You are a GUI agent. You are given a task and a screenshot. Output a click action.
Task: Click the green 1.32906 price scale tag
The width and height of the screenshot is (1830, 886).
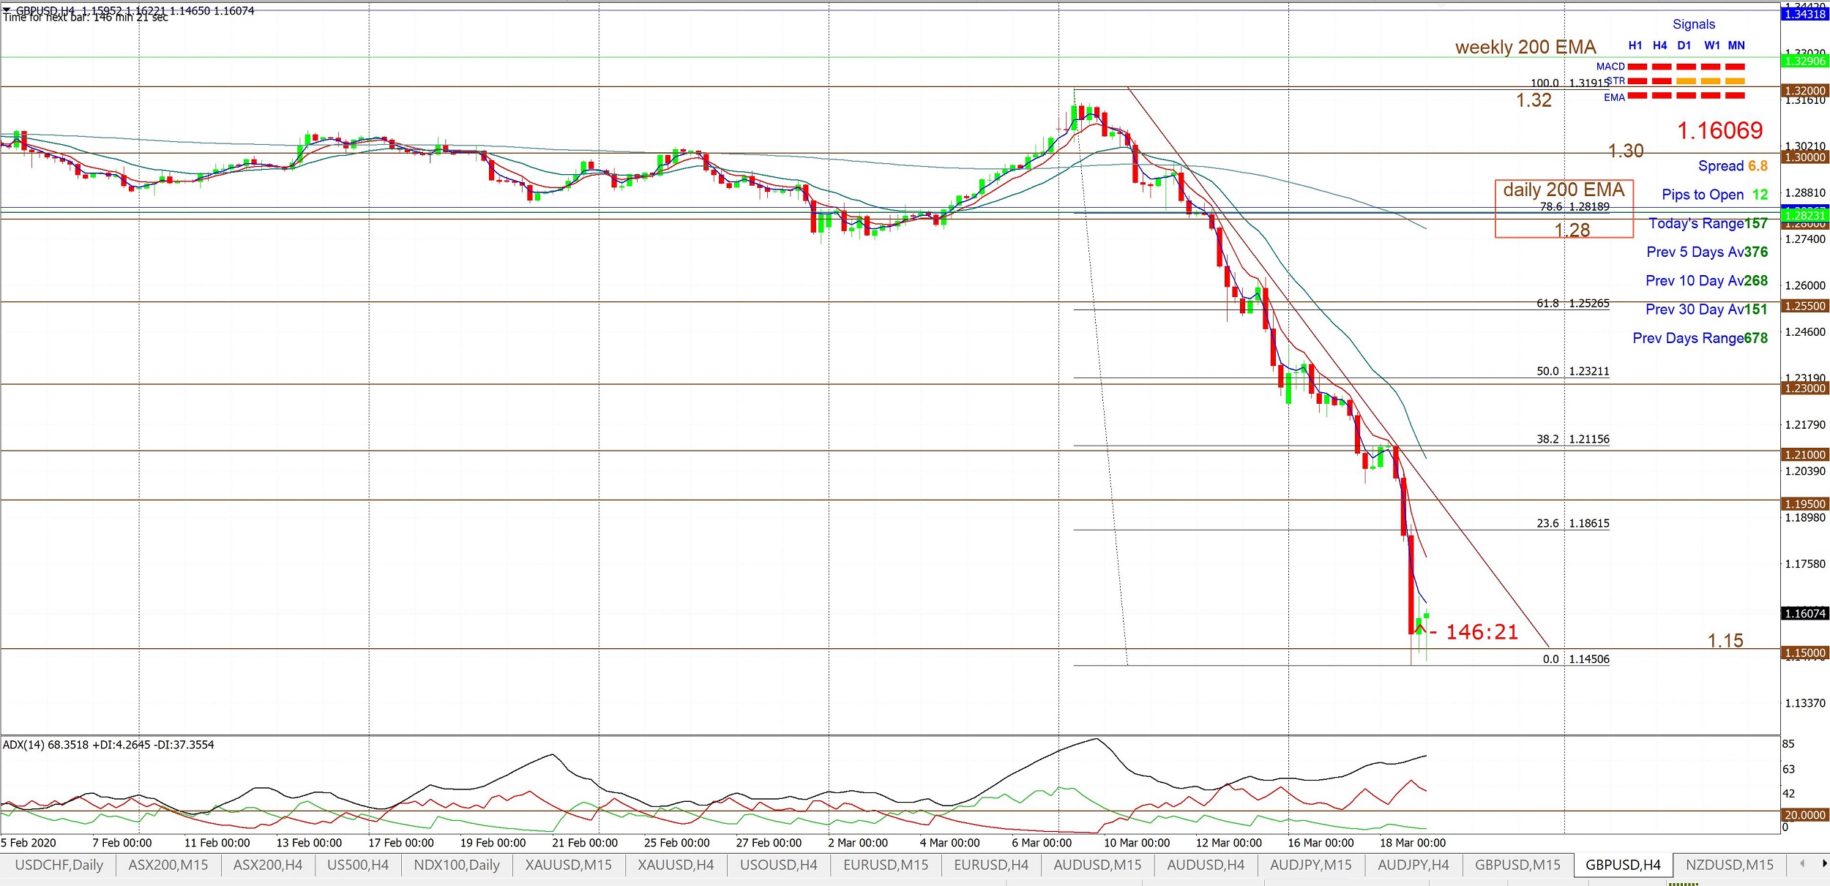tap(1805, 61)
